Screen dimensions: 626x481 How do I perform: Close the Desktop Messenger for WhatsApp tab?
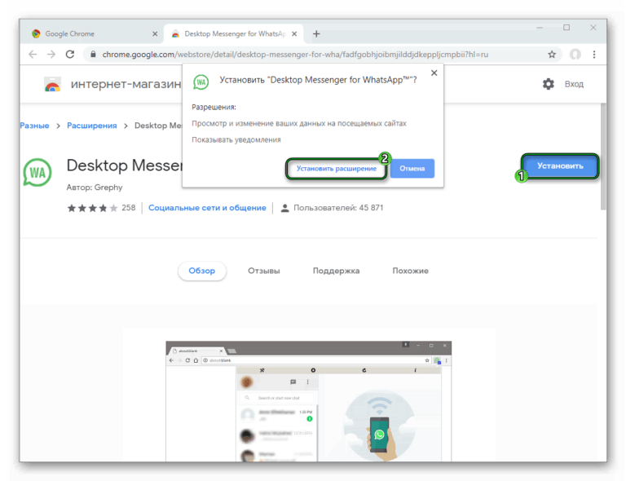pos(294,34)
